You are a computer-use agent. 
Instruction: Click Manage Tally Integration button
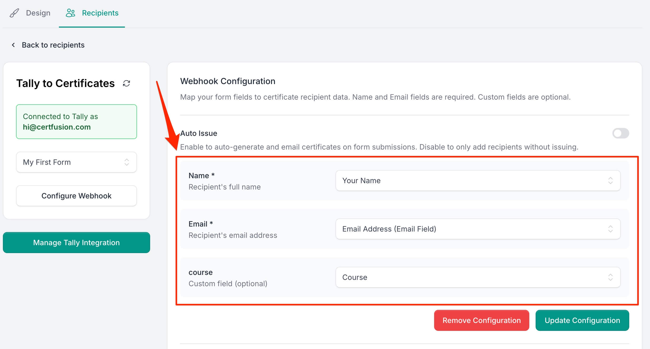point(76,243)
